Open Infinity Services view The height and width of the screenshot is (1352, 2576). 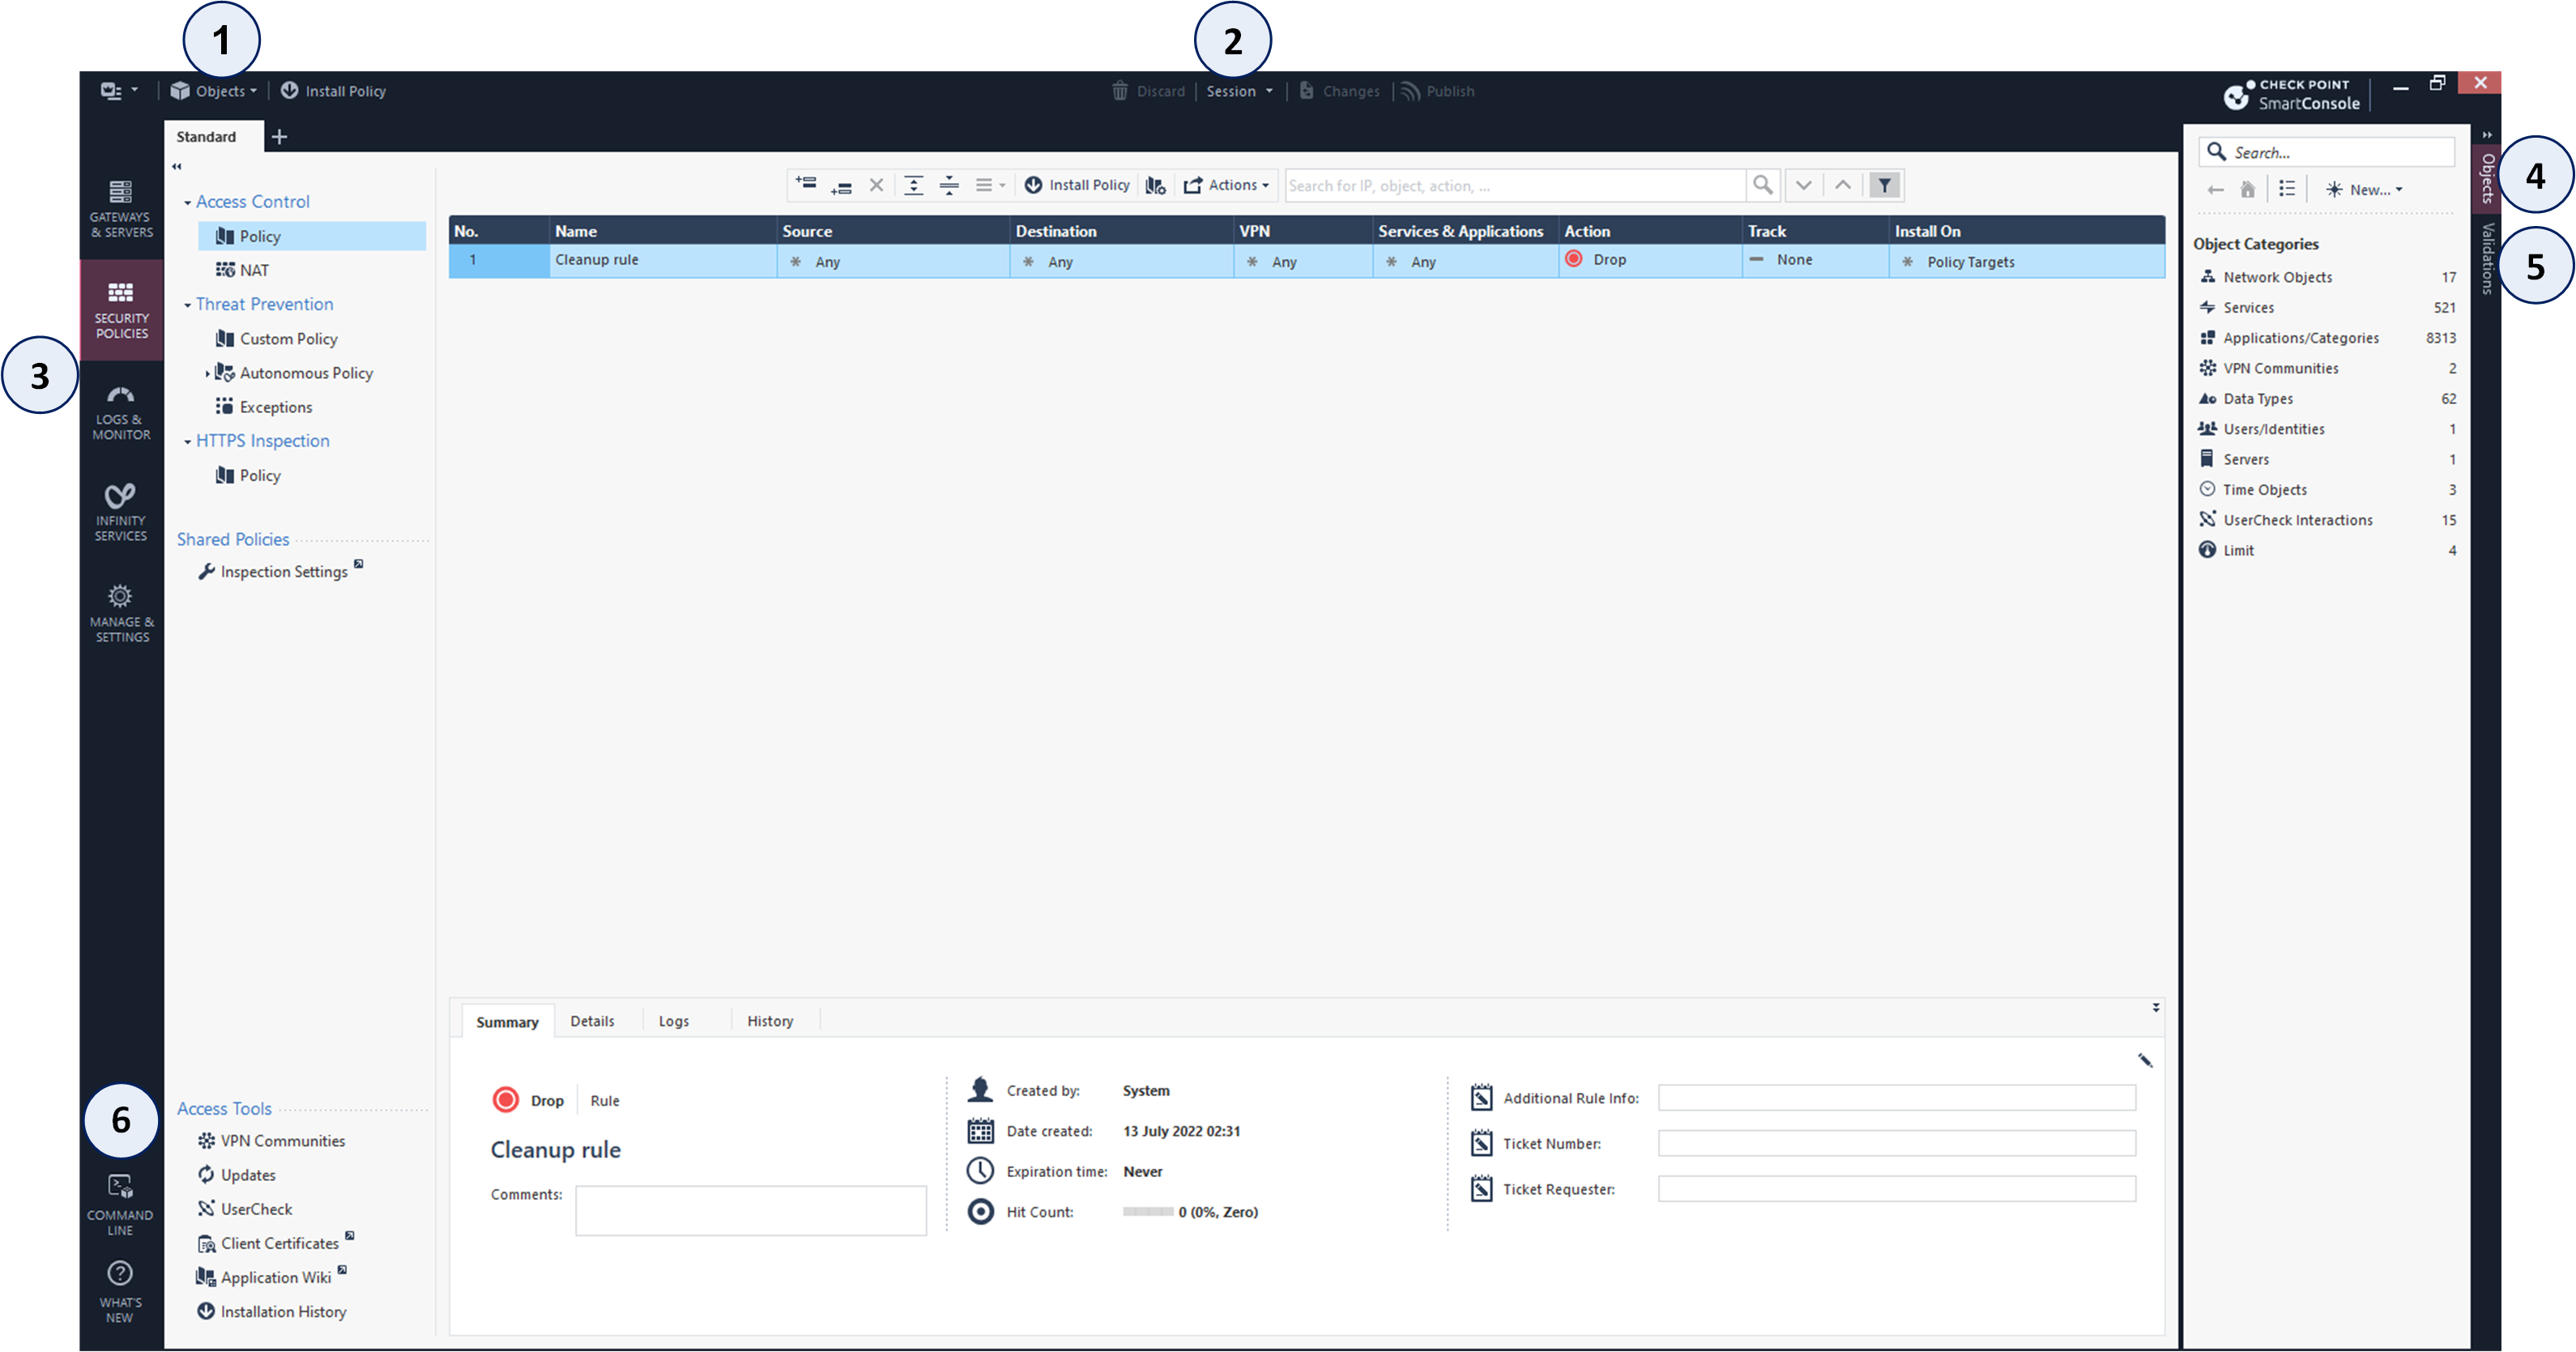point(121,512)
